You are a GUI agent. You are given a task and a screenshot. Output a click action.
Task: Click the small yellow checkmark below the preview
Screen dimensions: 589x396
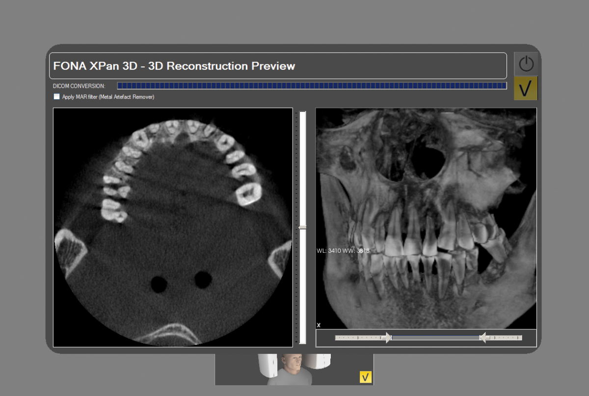(366, 377)
